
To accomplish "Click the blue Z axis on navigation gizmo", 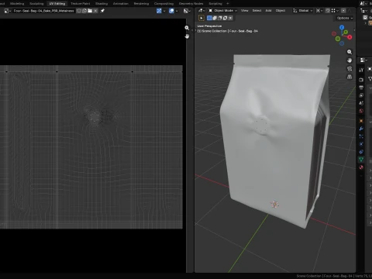I will click(x=342, y=28).
